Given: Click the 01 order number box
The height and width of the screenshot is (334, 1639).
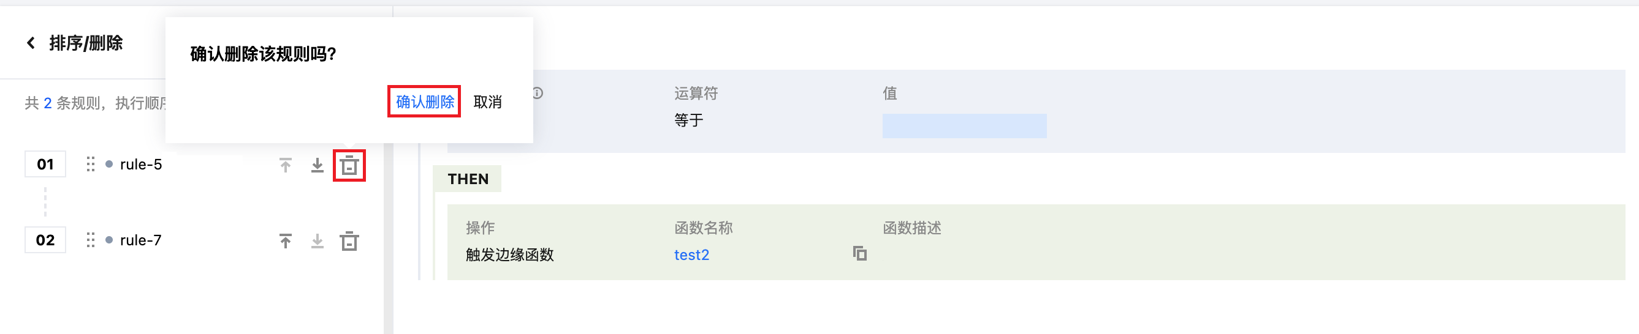Looking at the screenshot, I should [45, 165].
